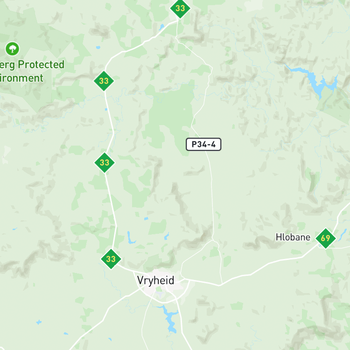Select the Hlobane place label

[x=293, y=237]
